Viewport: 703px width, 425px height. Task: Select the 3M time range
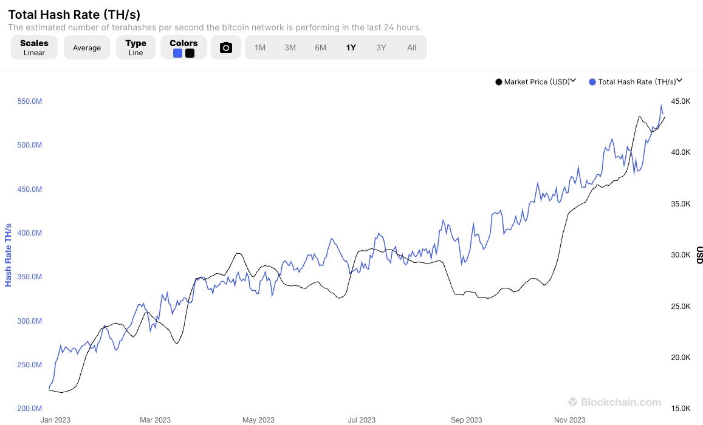tap(290, 47)
